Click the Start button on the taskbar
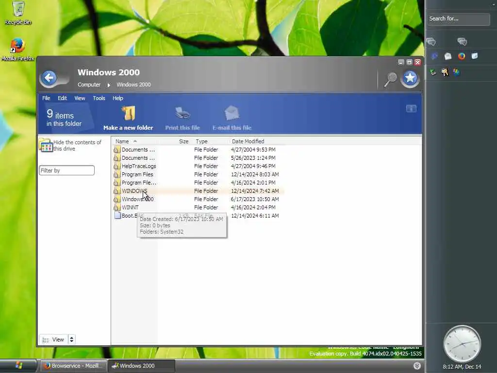 click(18, 366)
